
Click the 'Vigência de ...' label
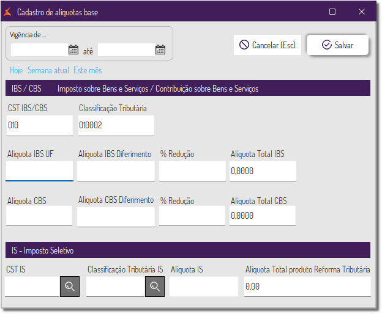point(28,35)
